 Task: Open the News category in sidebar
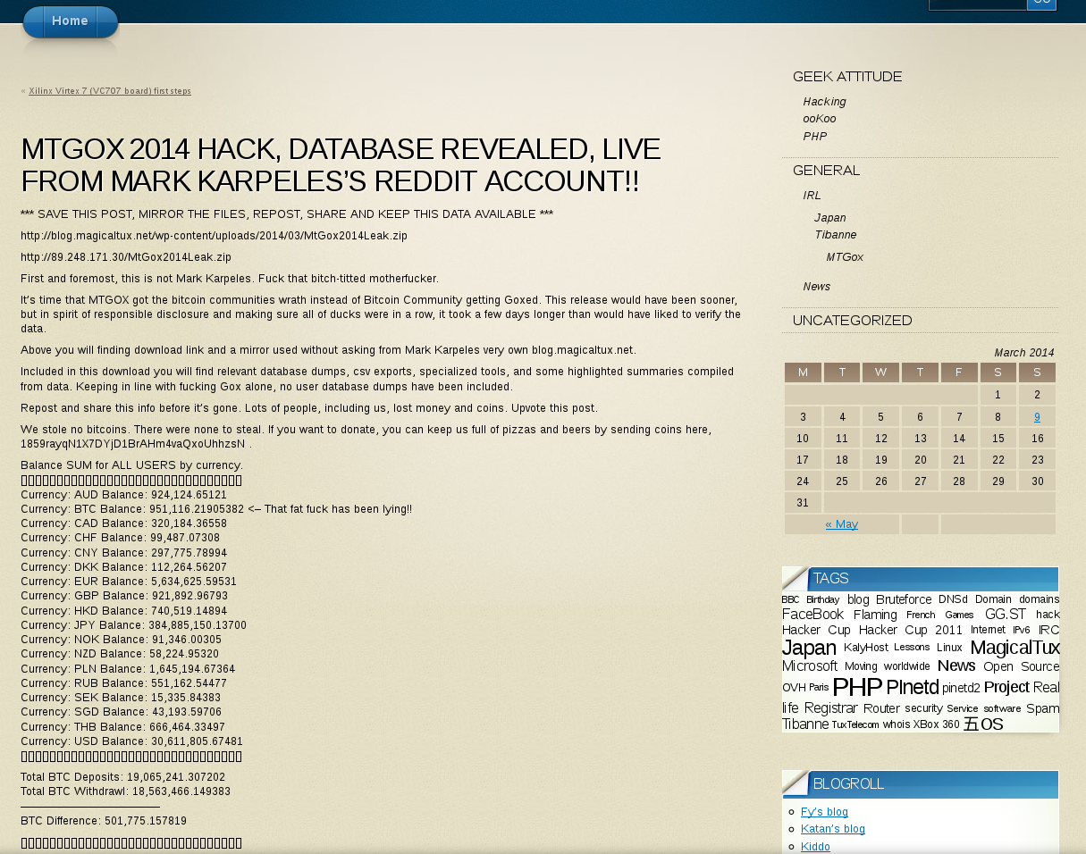(x=816, y=287)
